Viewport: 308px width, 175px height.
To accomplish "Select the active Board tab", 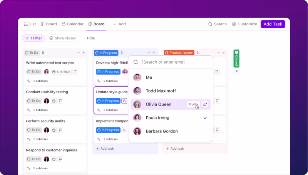I will pos(97,24).
